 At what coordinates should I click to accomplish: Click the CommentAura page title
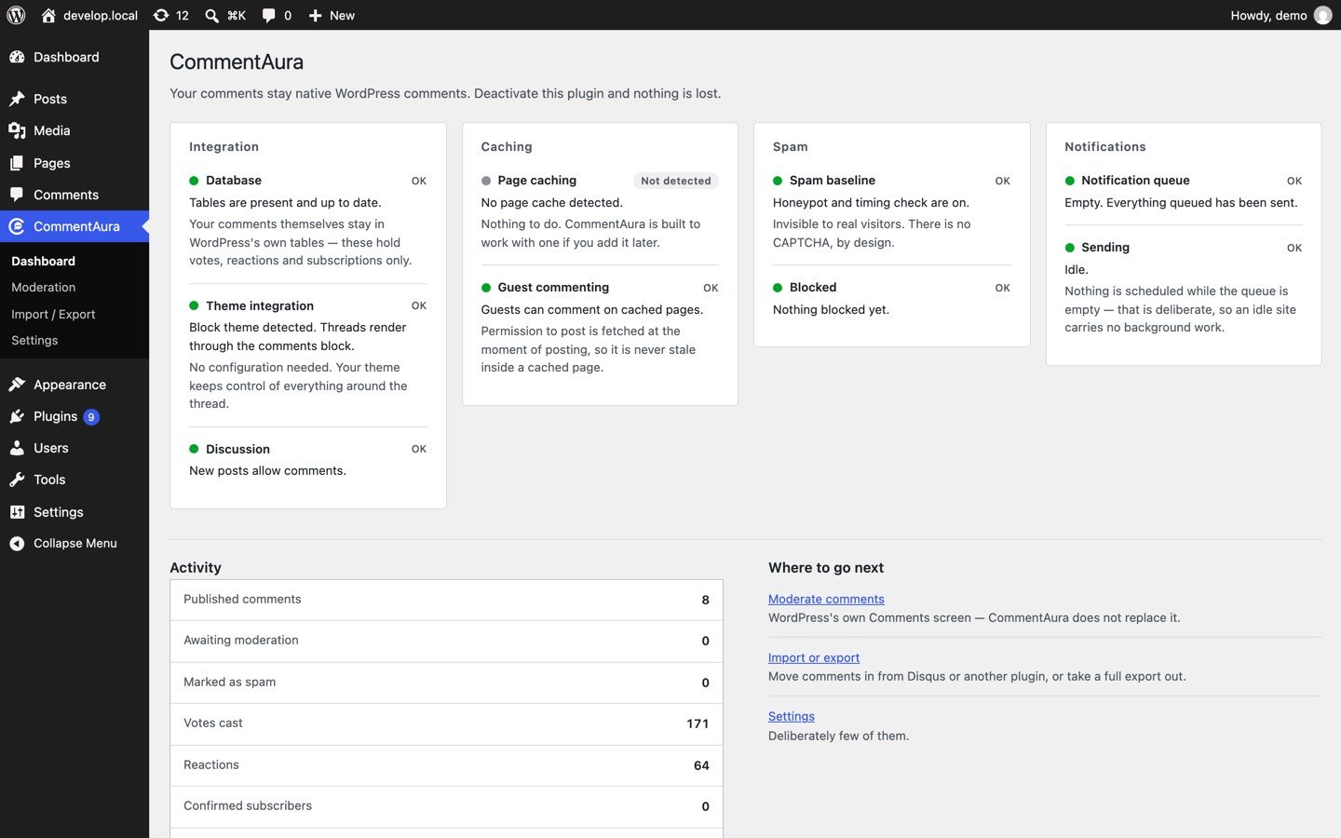coord(237,61)
